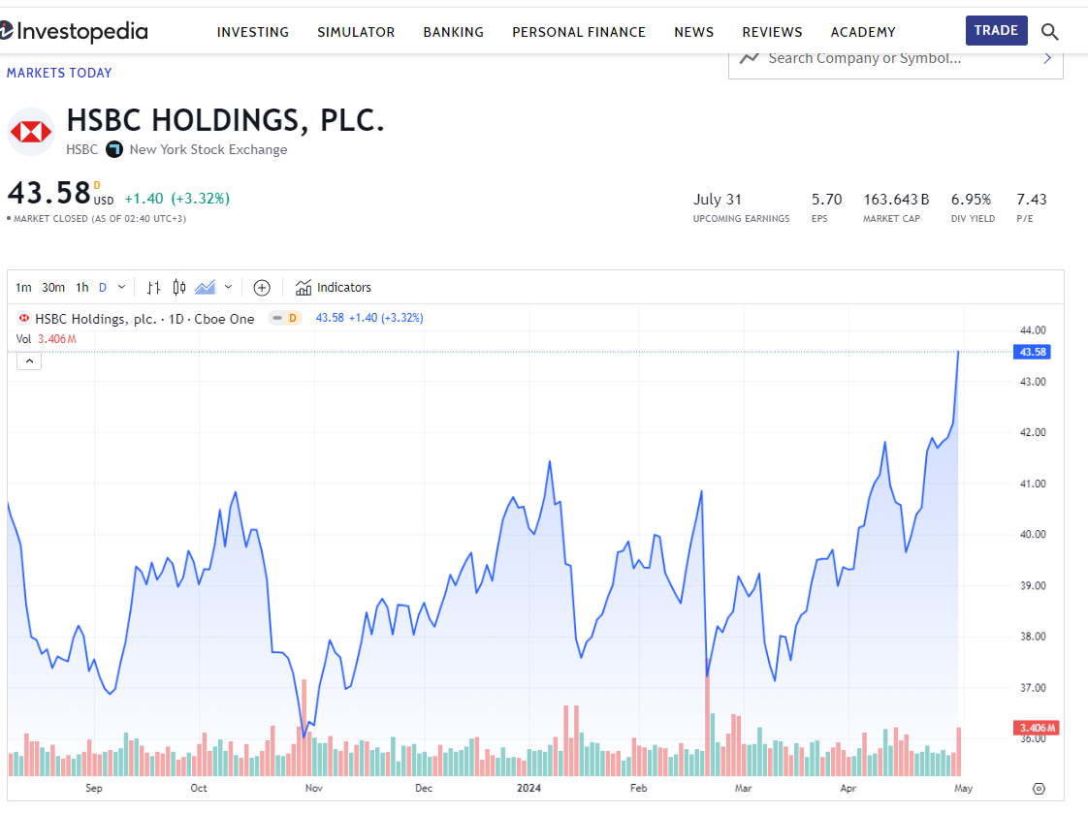
Task: Expand the chart style dropdown arrow
Action: pyautogui.click(x=228, y=287)
